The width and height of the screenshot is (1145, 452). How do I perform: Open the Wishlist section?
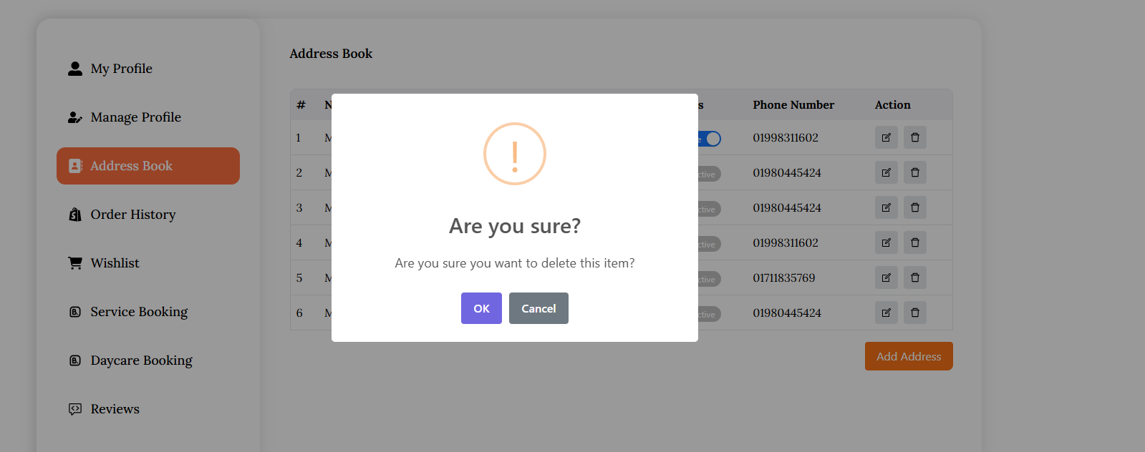click(x=115, y=263)
